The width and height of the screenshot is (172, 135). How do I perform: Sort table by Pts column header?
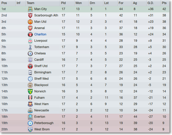pyautogui.click(x=164, y=3)
